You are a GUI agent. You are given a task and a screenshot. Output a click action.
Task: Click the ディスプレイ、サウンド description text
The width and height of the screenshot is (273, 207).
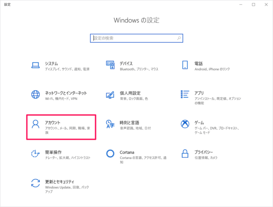coord(67,69)
